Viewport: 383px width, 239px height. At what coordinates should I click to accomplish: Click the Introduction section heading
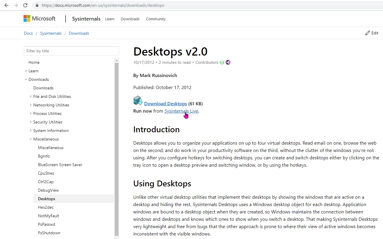pyautogui.click(x=156, y=129)
